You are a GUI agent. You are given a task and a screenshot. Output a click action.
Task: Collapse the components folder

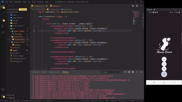point(18,37)
